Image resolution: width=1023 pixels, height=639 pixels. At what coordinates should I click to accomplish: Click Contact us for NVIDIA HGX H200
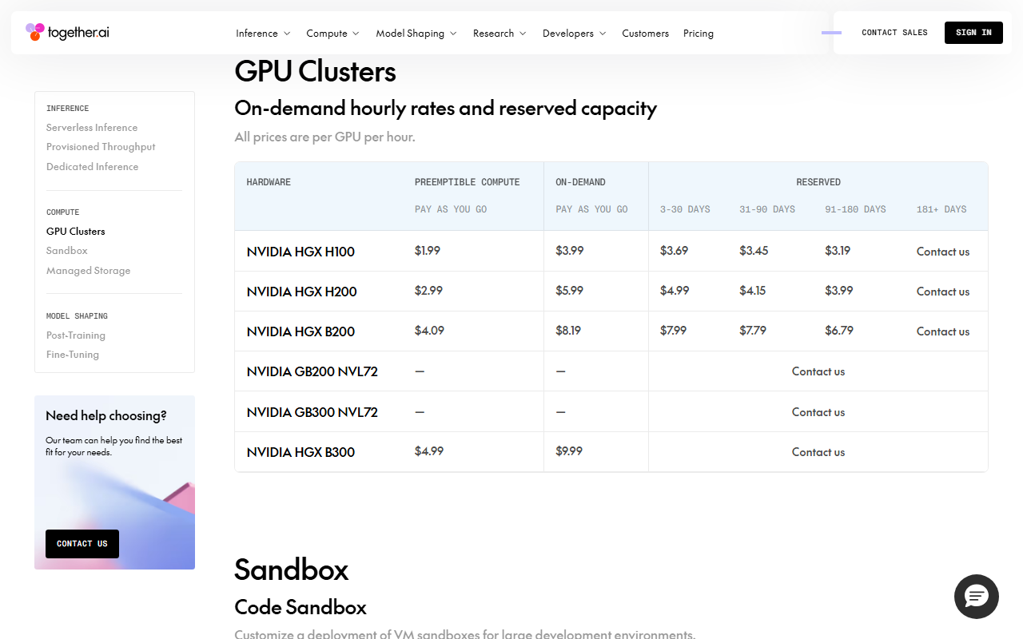[x=943, y=292]
